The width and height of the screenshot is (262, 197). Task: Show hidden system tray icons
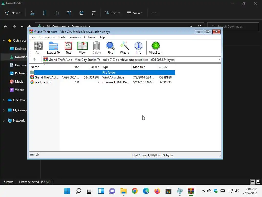pos(203,191)
